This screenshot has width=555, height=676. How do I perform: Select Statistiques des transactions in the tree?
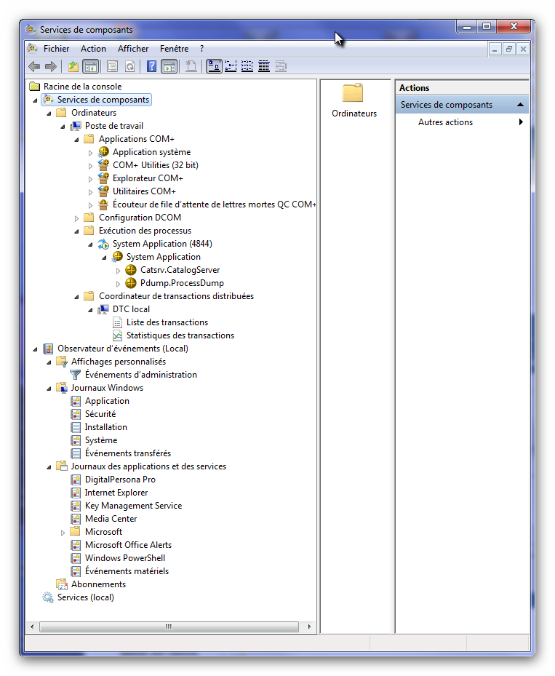click(x=180, y=335)
